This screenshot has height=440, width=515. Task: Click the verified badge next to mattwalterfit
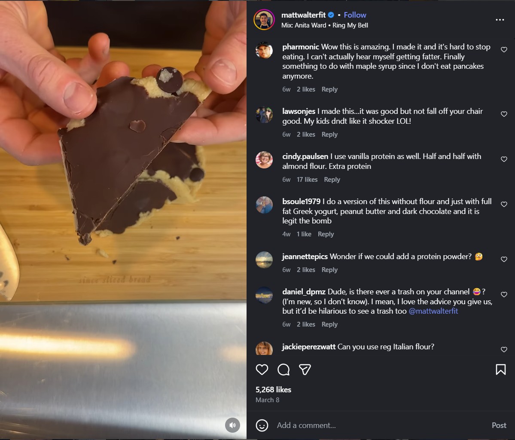tap(330, 14)
